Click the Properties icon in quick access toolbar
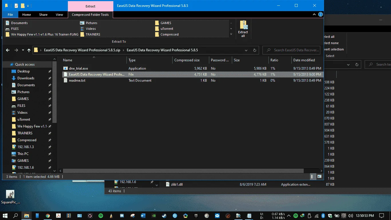The width and height of the screenshot is (391, 220). click(x=16, y=6)
